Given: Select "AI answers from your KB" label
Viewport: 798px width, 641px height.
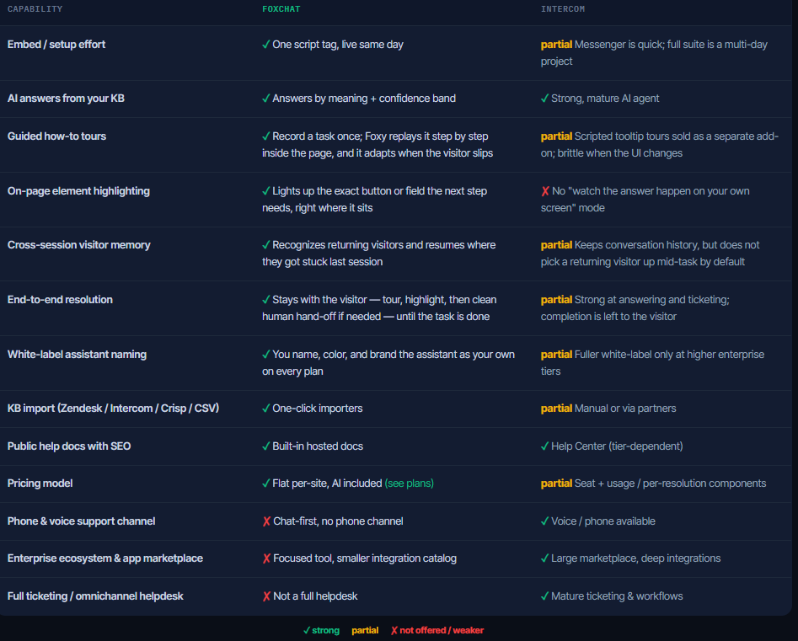Looking at the screenshot, I should [x=66, y=99].
